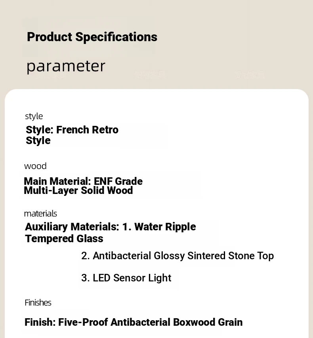Select the small materials label
Screen dimensions: 313x338
(40, 214)
